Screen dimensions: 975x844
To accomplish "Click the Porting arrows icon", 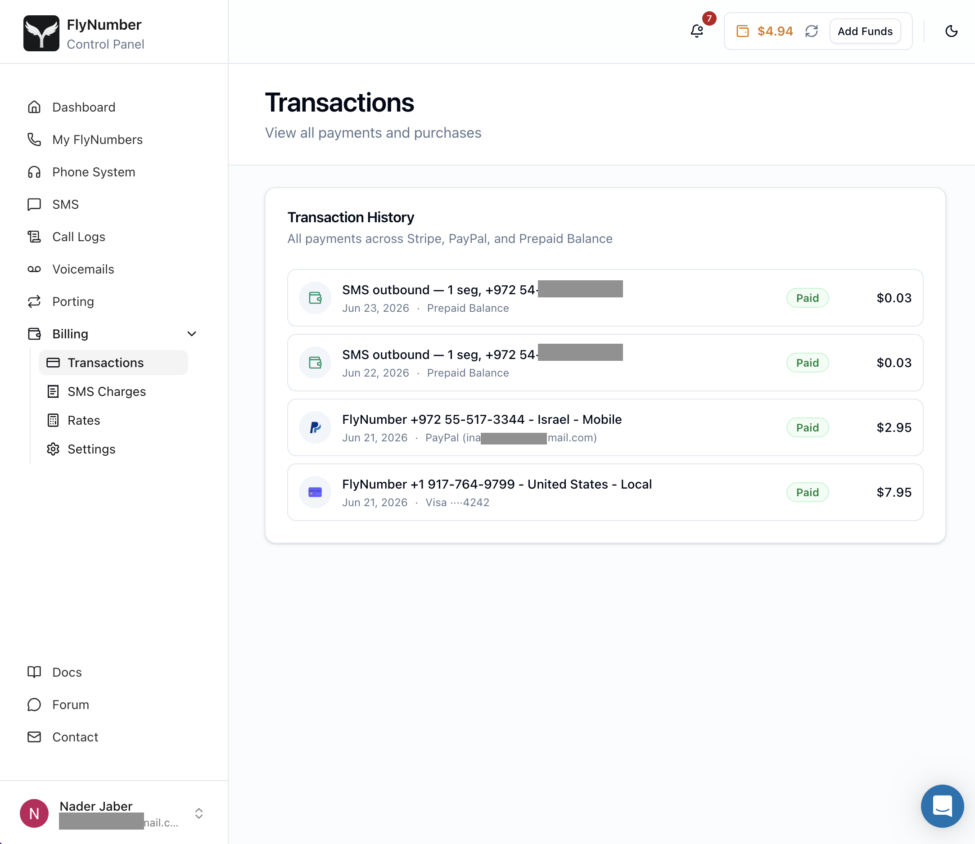I will [x=34, y=301].
